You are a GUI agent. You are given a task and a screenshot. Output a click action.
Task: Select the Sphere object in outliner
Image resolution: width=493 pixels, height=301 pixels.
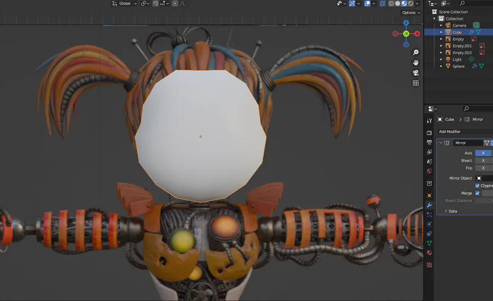pyautogui.click(x=458, y=66)
